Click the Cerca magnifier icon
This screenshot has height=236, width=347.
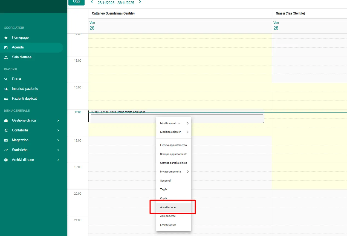pyautogui.click(x=6, y=79)
